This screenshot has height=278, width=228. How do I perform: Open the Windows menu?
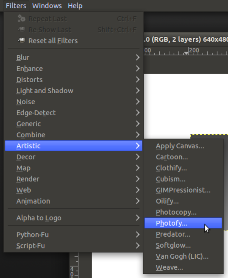pos(47,6)
